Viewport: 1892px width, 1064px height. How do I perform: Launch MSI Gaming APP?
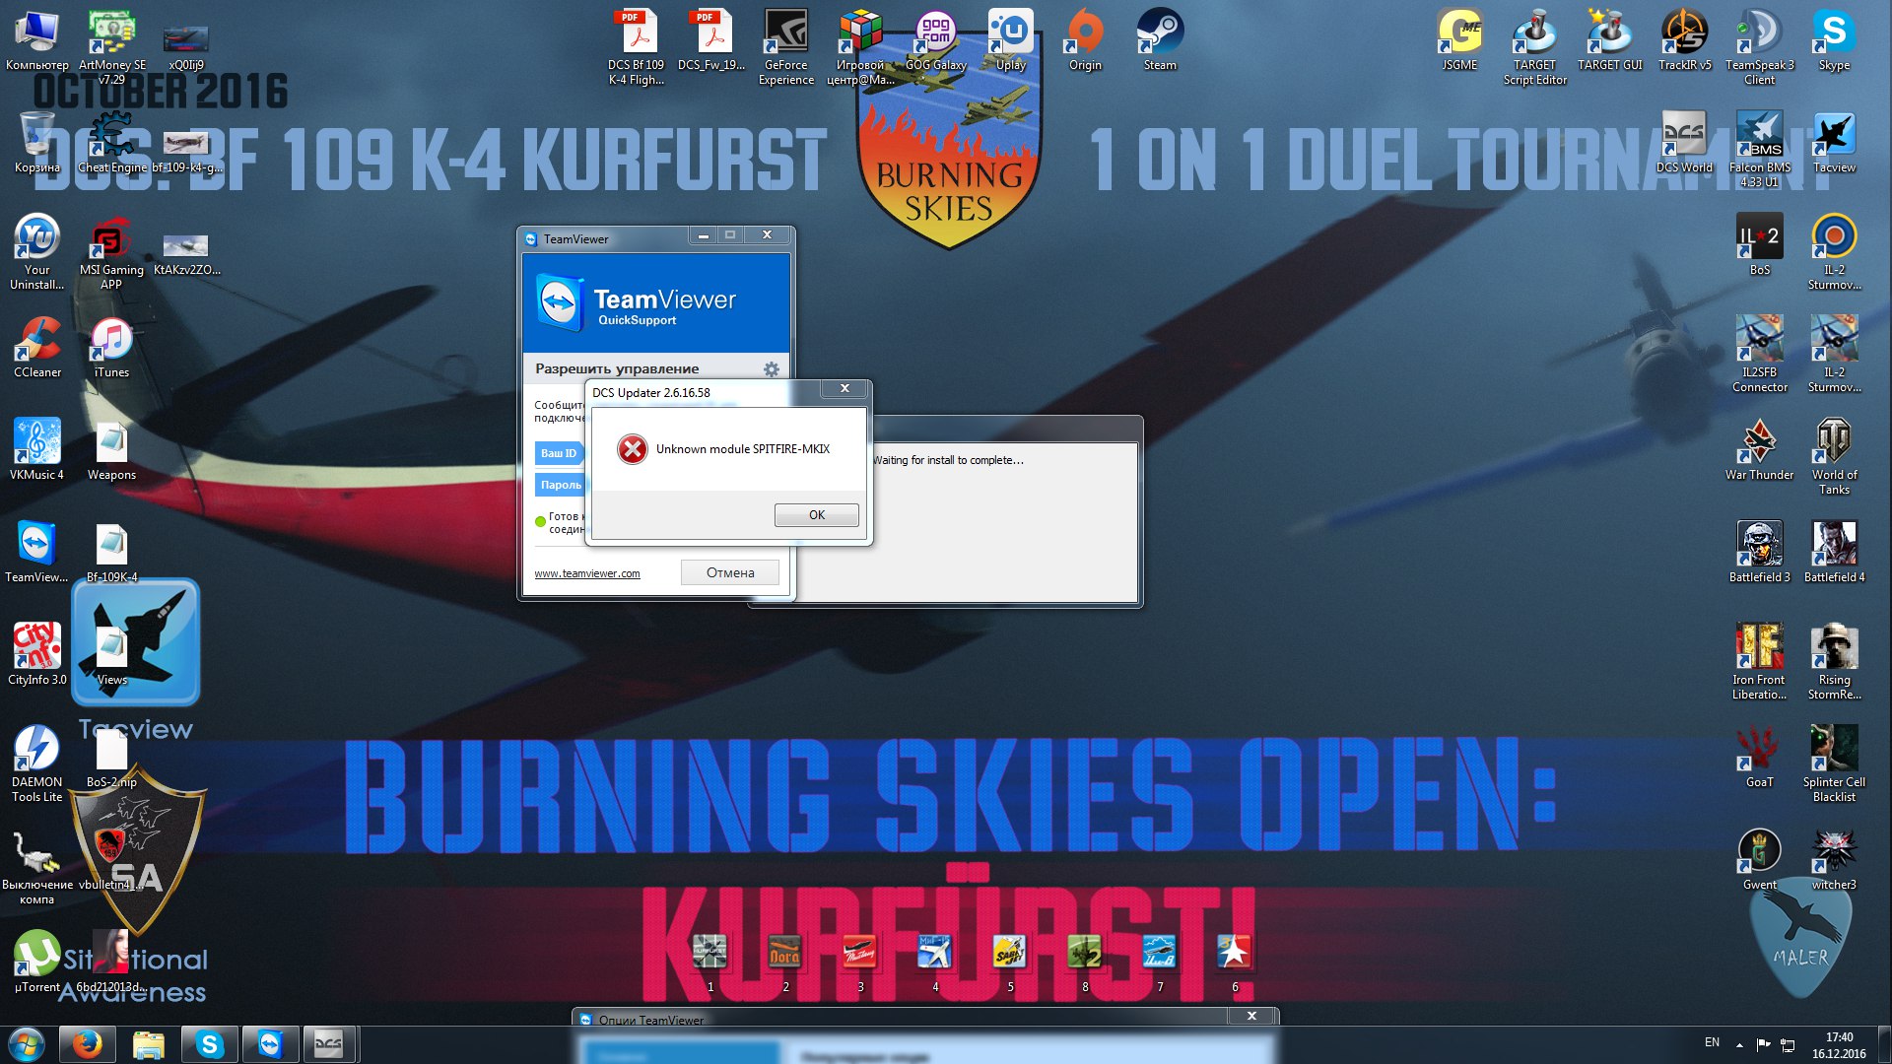pos(111,252)
